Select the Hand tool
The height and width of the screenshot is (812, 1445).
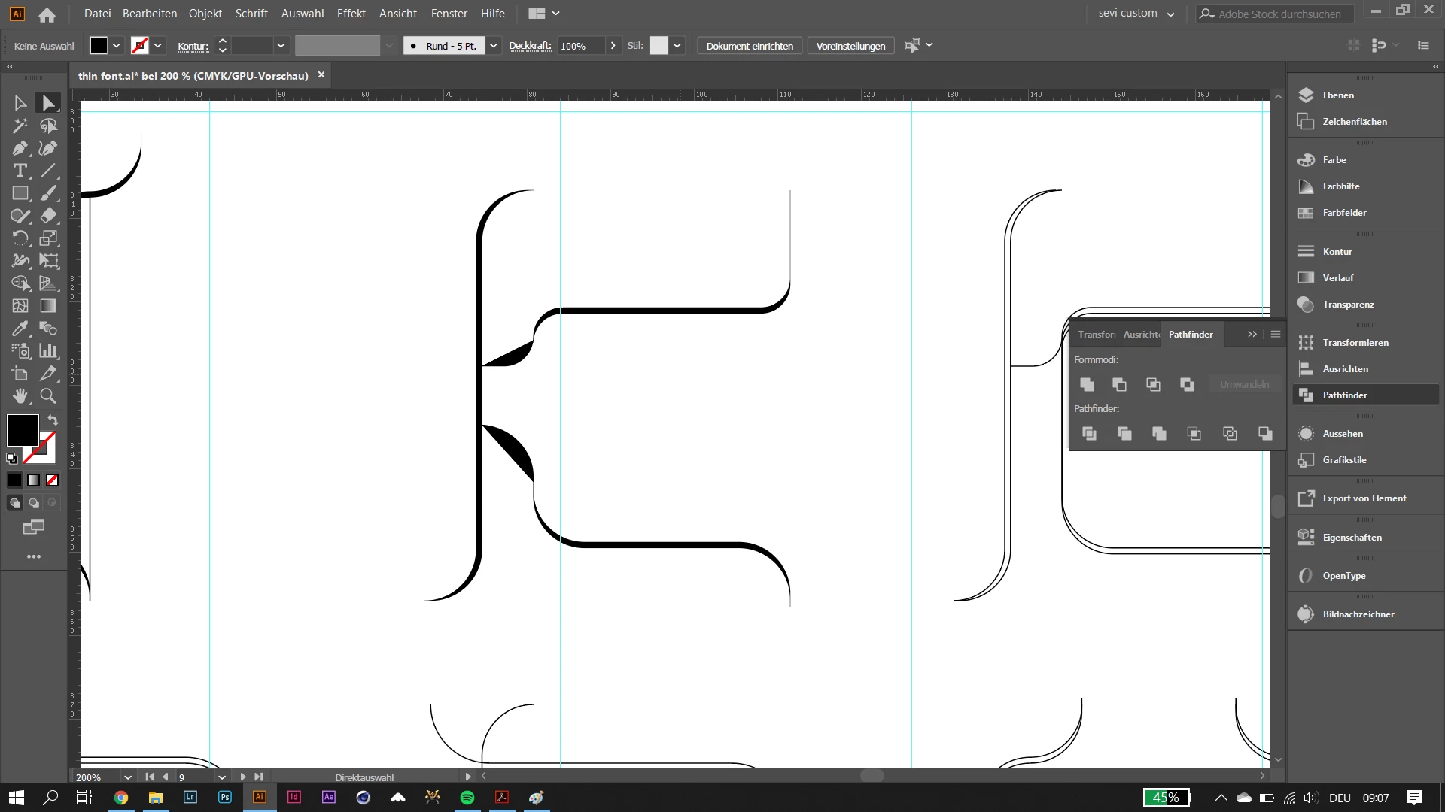(x=20, y=396)
